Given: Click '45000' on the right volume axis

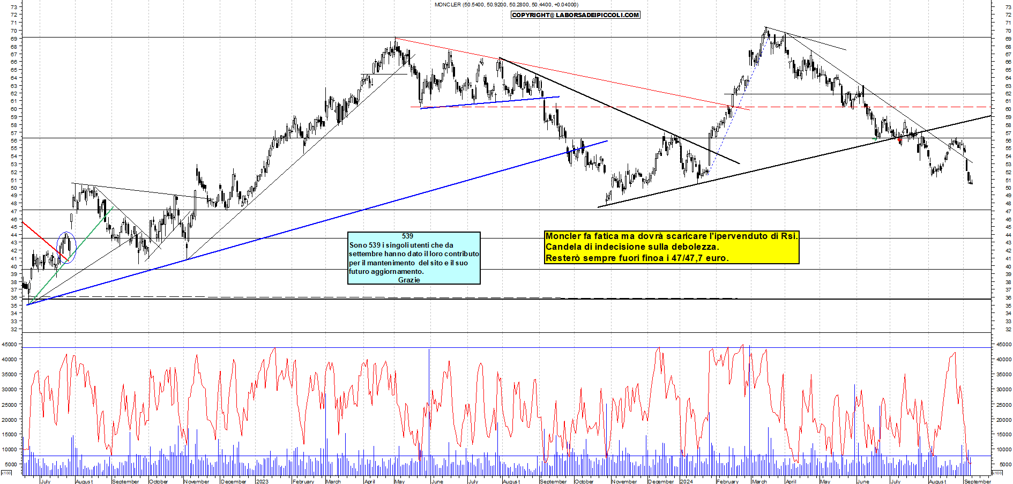Looking at the screenshot, I should (1004, 344).
